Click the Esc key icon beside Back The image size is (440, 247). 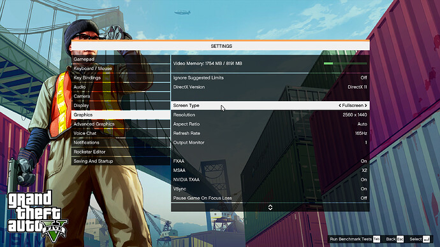(400, 239)
